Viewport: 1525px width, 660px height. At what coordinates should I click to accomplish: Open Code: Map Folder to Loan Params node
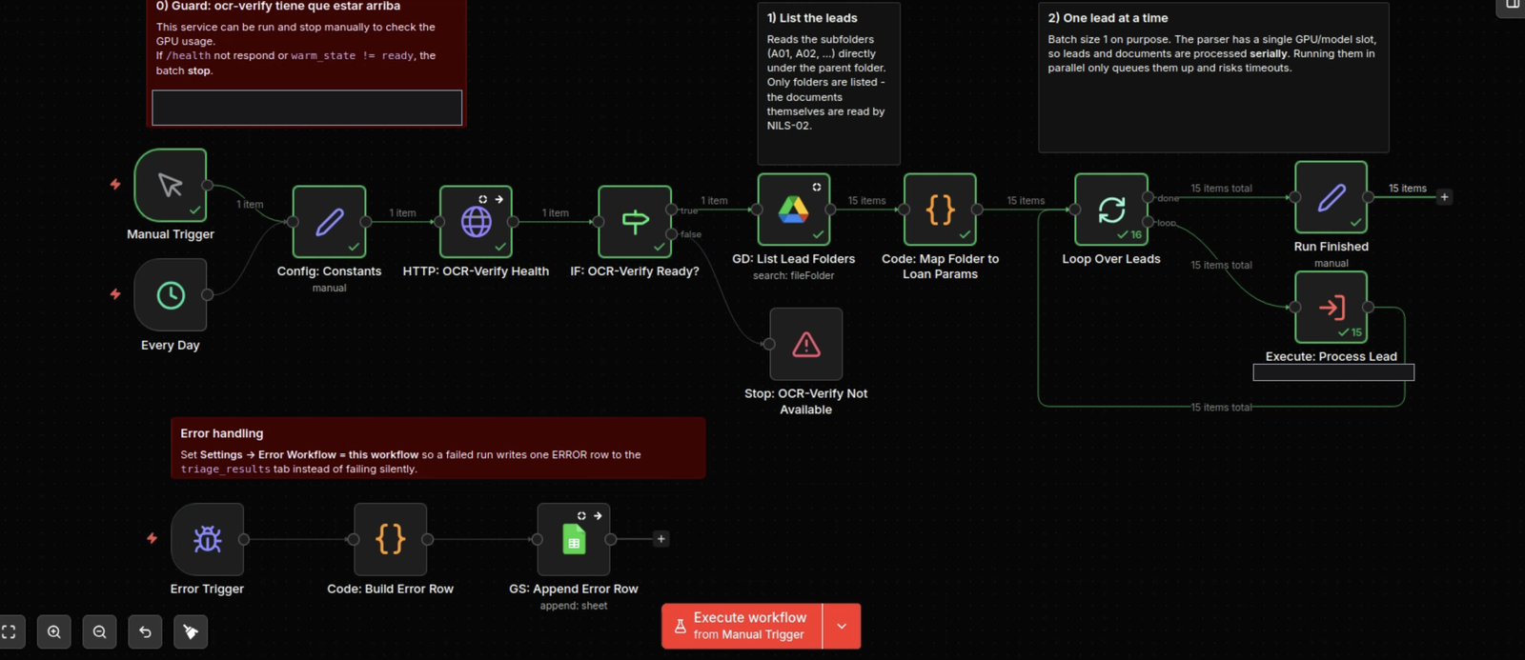point(940,210)
